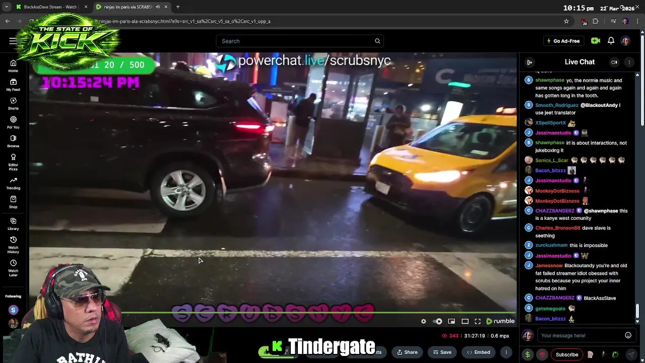This screenshot has width=645, height=363.
Task: Open Watch History in the sidebar
Action: [13, 245]
